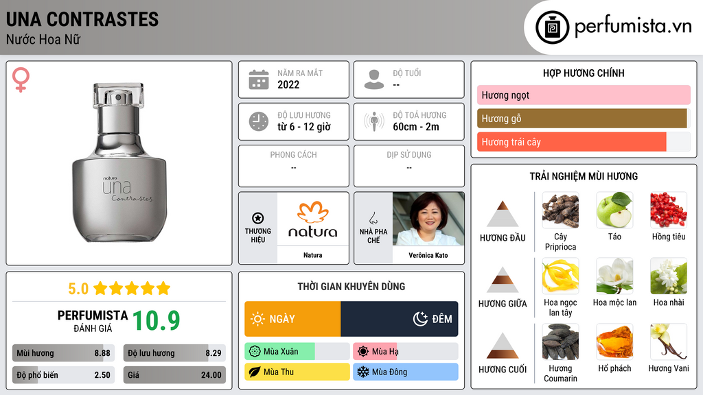Click the pink female gender symbol
This screenshot has height=395, width=703.
(x=21, y=80)
